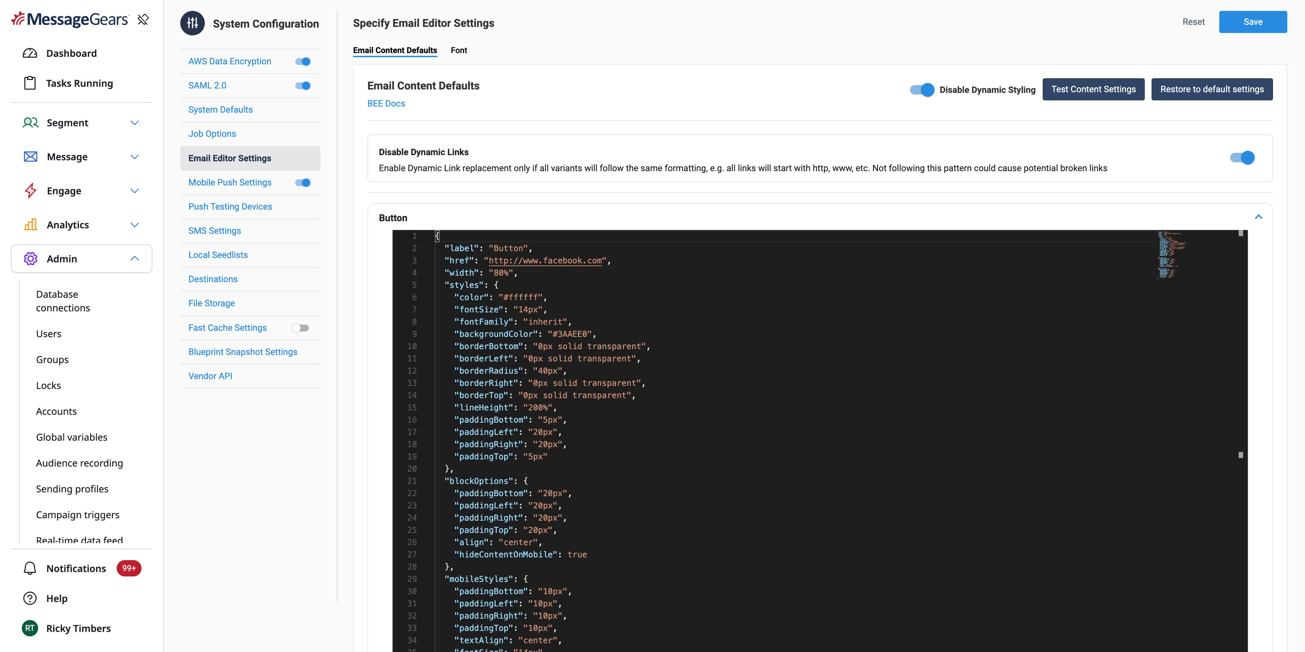Viewport: 1305px width, 652px height.
Task: Click the Segment people icon
Action: tap(30, 123)
